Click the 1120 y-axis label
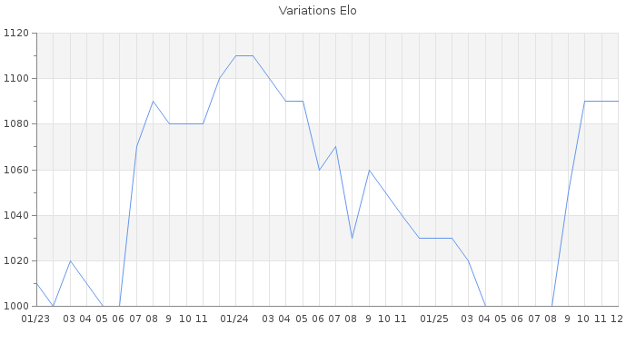Screen dimensions: 636x363 point(16,34)
